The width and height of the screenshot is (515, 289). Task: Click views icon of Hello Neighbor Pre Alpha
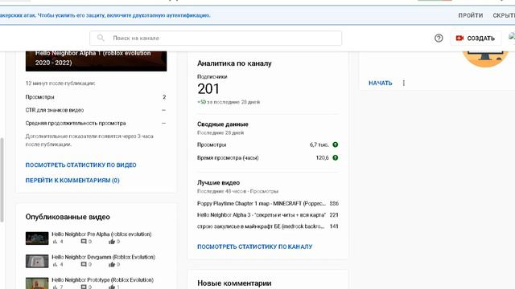pyautogui.click(x=56, y=242)
